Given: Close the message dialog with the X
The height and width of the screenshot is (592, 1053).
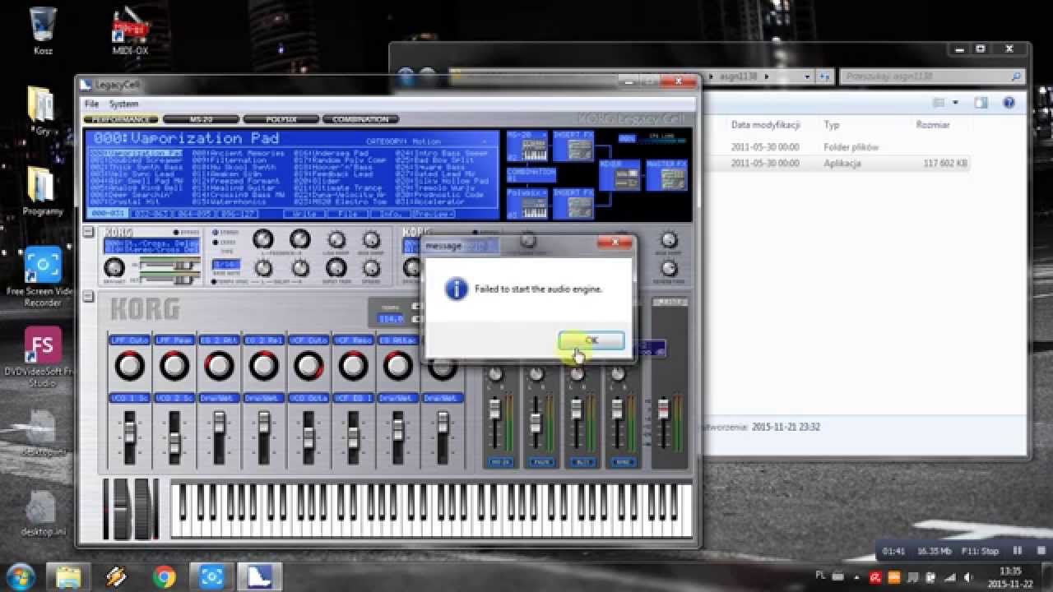Looking at the screenshot, I should point(615,244).
